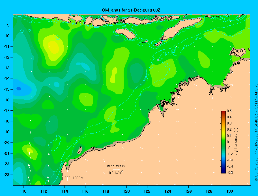Click latitude label -14 on the y-axis
This screenshot has height=196, width=258.
7,79
